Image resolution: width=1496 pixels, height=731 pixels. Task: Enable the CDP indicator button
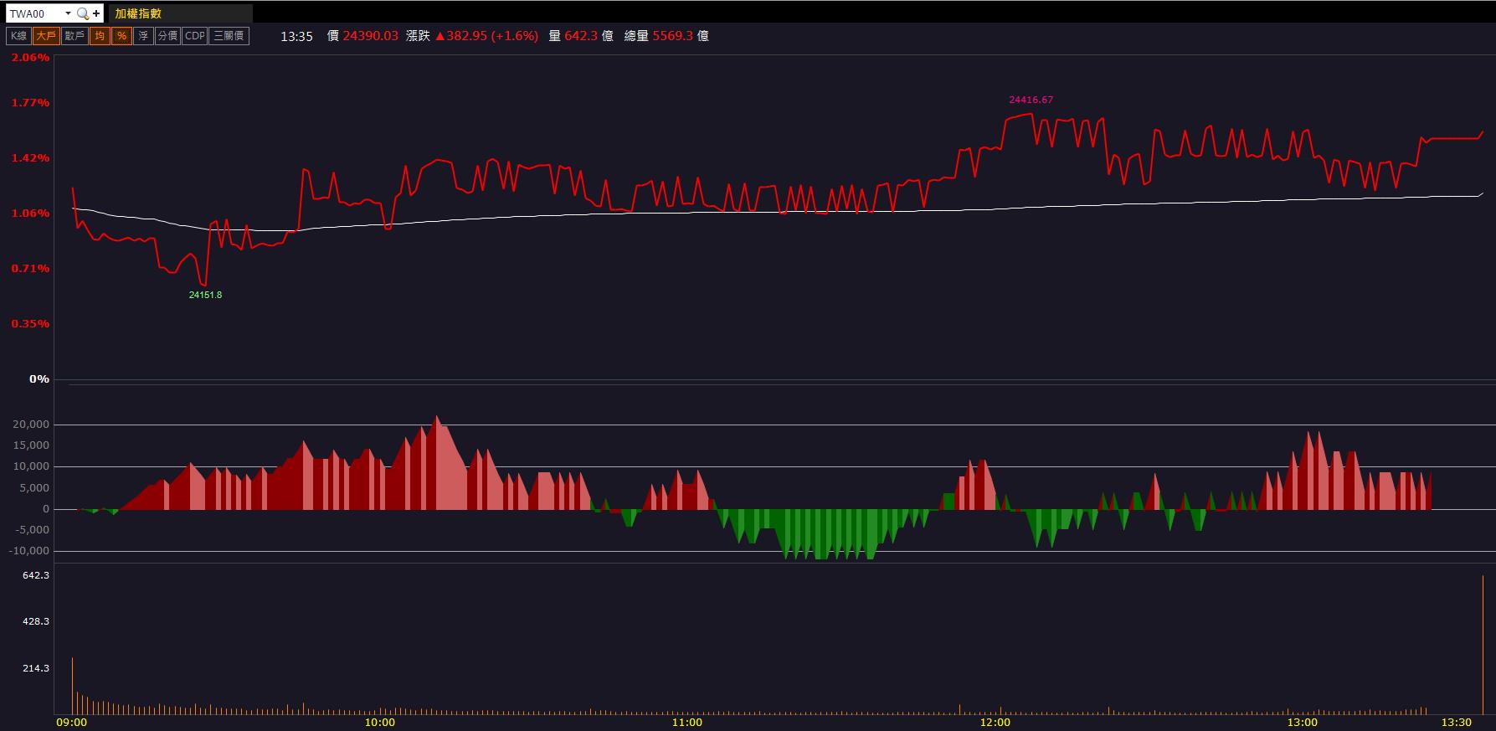[x=194, y=36]
